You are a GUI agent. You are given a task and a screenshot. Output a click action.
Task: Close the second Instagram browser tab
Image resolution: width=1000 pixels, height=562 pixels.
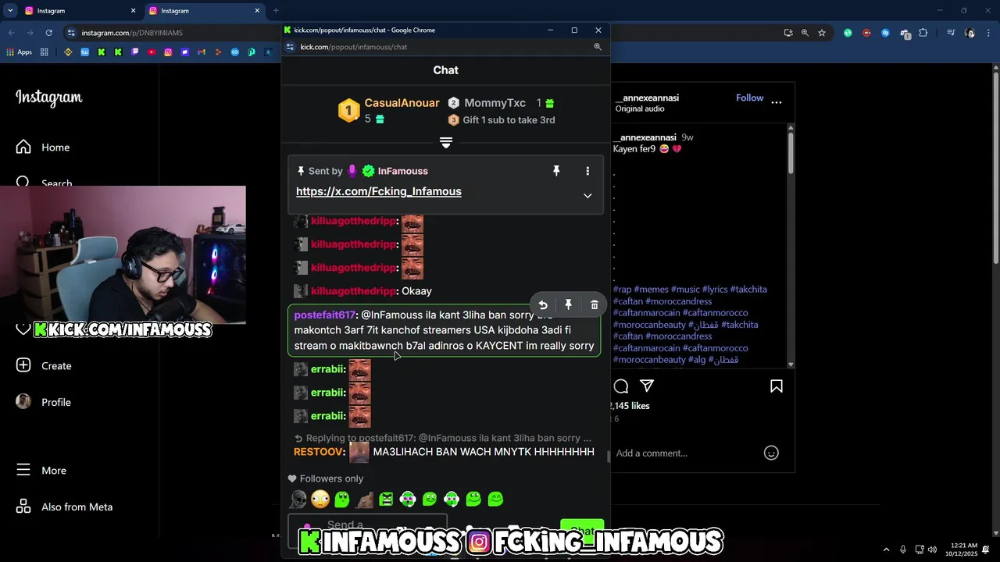click(257, 11)
